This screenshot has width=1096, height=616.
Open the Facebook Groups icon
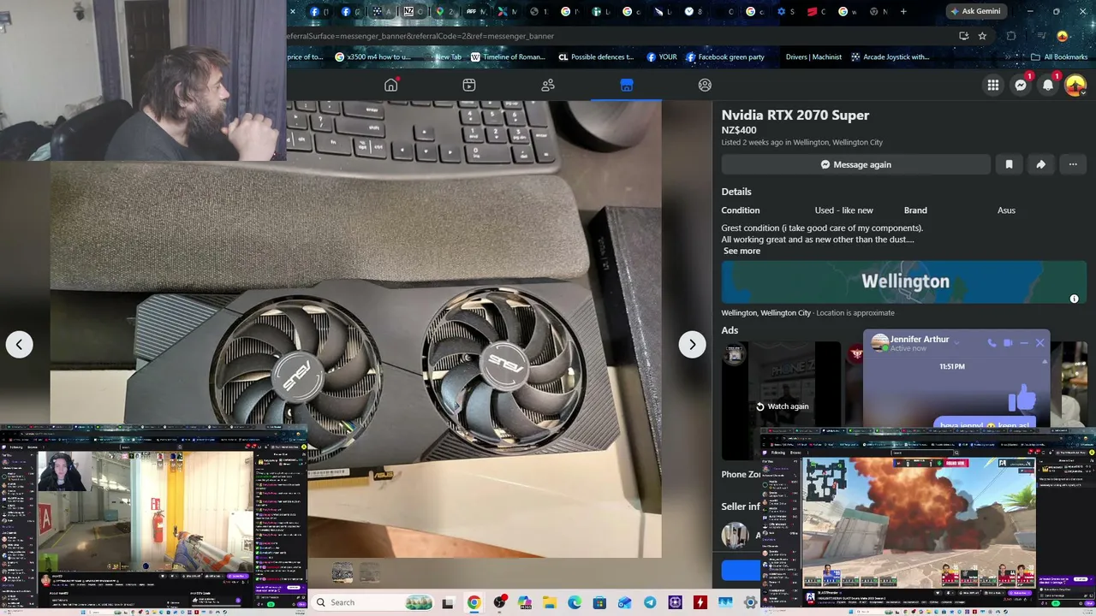coord(705,85)
